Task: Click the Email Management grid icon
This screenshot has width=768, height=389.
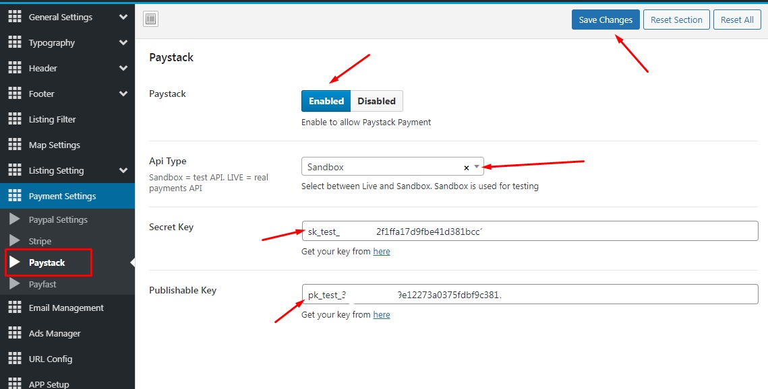Action: (15, 308)
